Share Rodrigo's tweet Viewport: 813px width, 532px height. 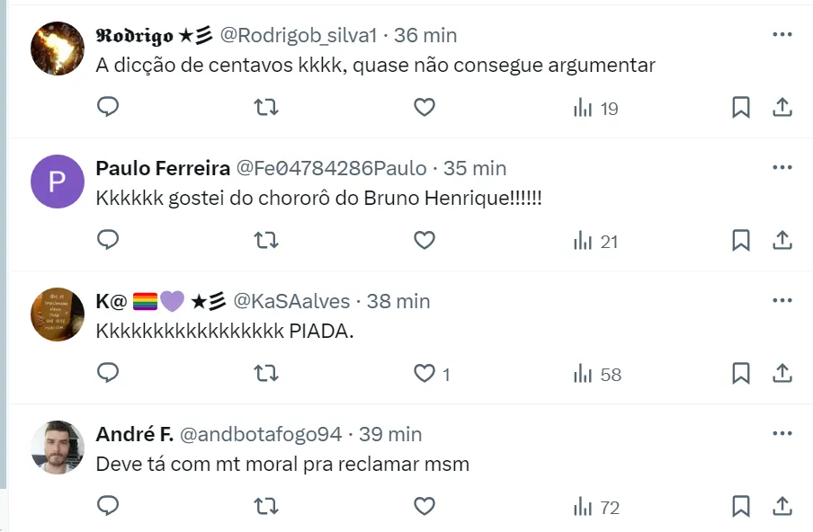click(x=782, y=108)
